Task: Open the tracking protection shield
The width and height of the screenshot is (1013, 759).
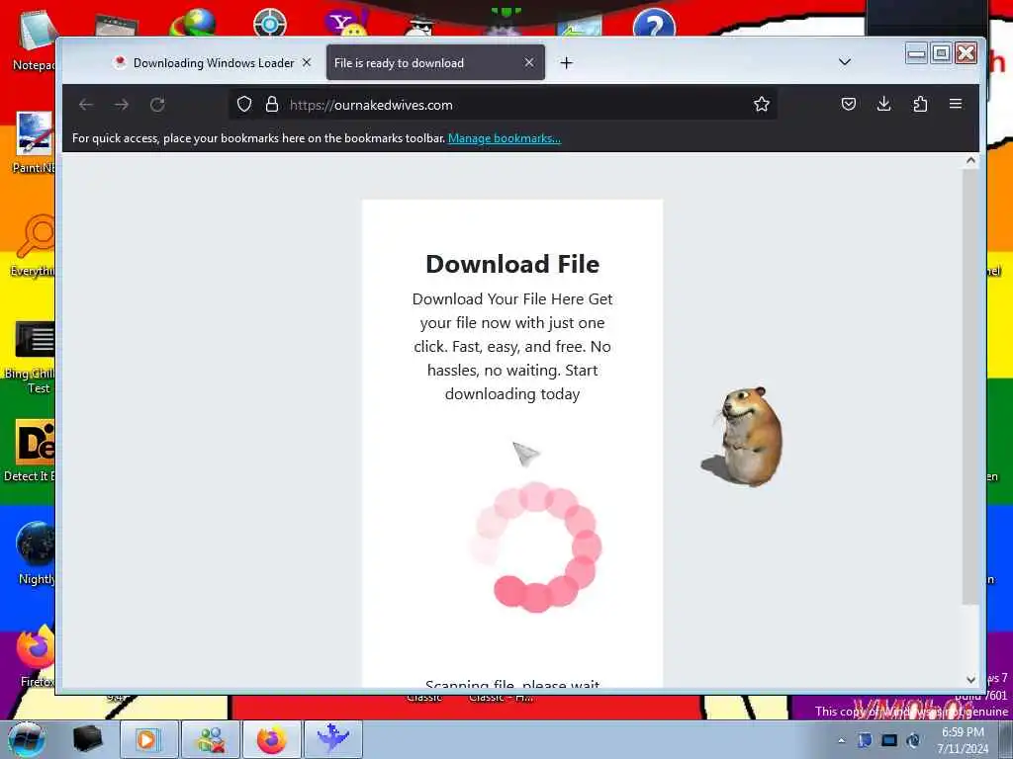Action: pyautogui.click(x=244, y=104)
